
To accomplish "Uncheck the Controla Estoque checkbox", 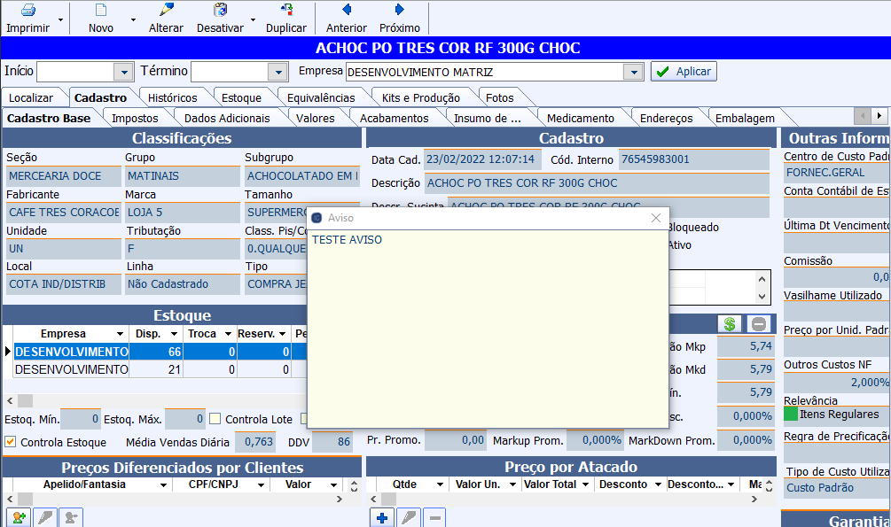I will (11, 442).
